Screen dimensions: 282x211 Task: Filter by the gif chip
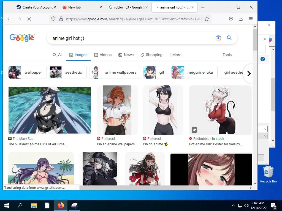pyautogui.click(x=156, y=72)
